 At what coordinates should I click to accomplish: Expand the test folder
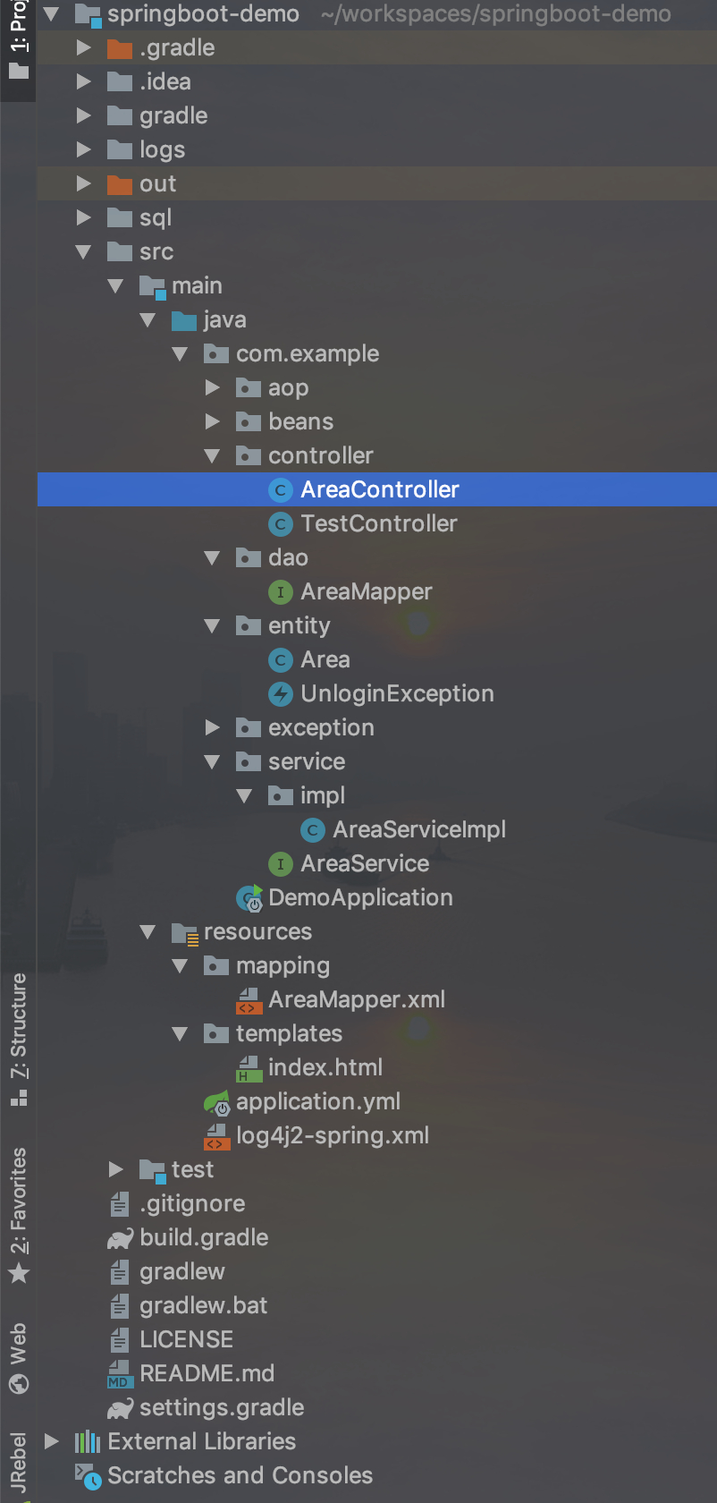coord(115,1170)
